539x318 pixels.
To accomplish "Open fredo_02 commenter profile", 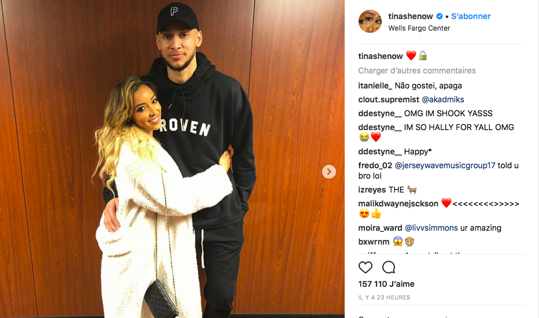I will 375,165.
